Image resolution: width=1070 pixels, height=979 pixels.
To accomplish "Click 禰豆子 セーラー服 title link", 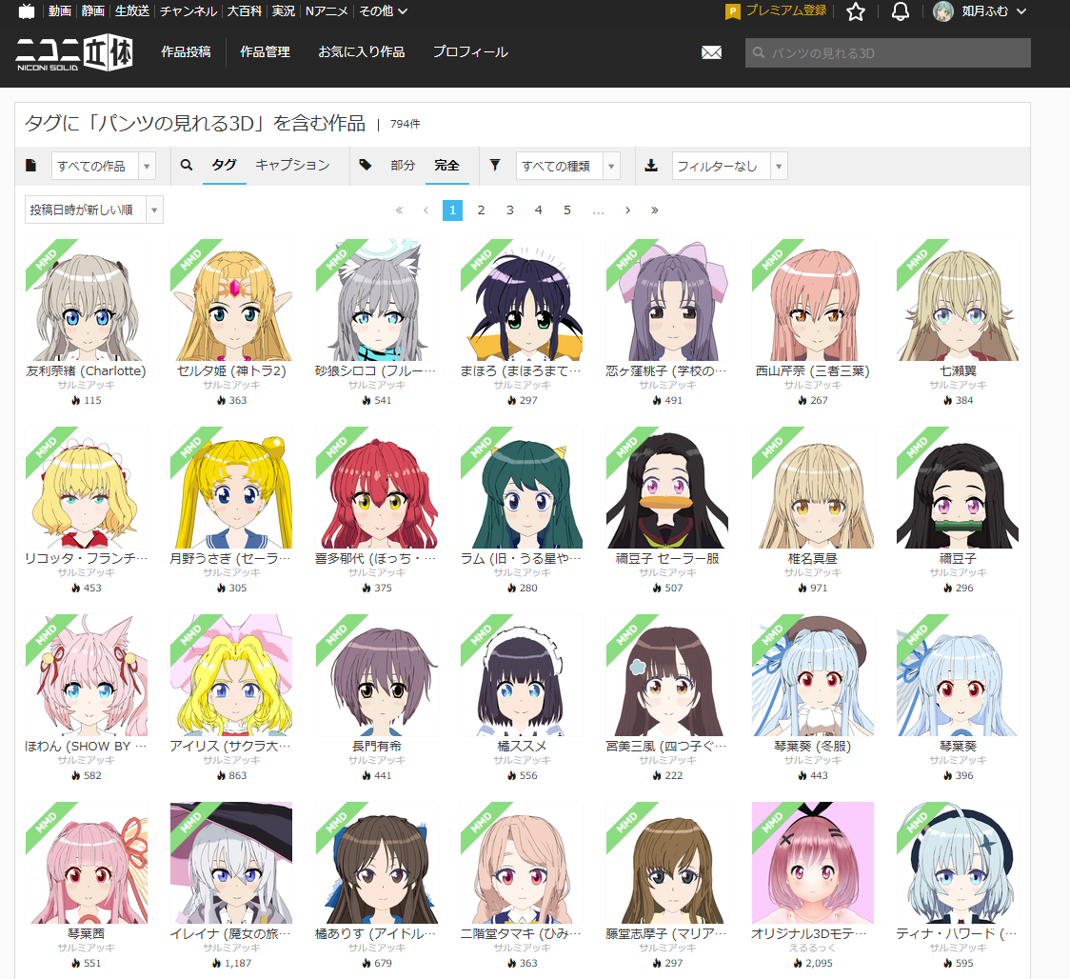I will [667, 558].
